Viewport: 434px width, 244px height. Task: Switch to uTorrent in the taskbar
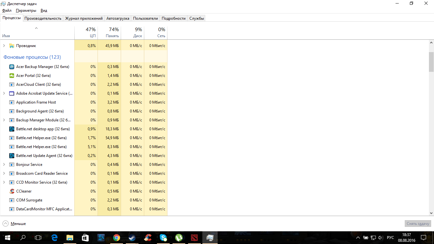[179, 238]
